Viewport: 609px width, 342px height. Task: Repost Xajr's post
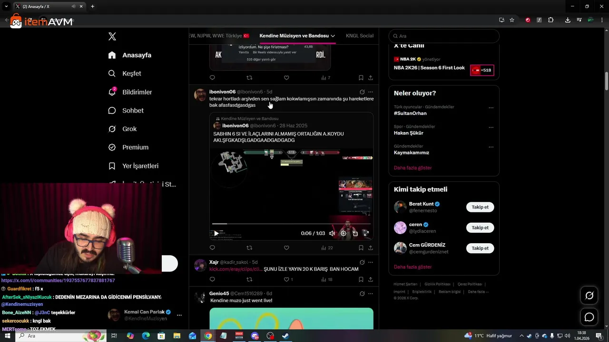[x=249, y=279]
